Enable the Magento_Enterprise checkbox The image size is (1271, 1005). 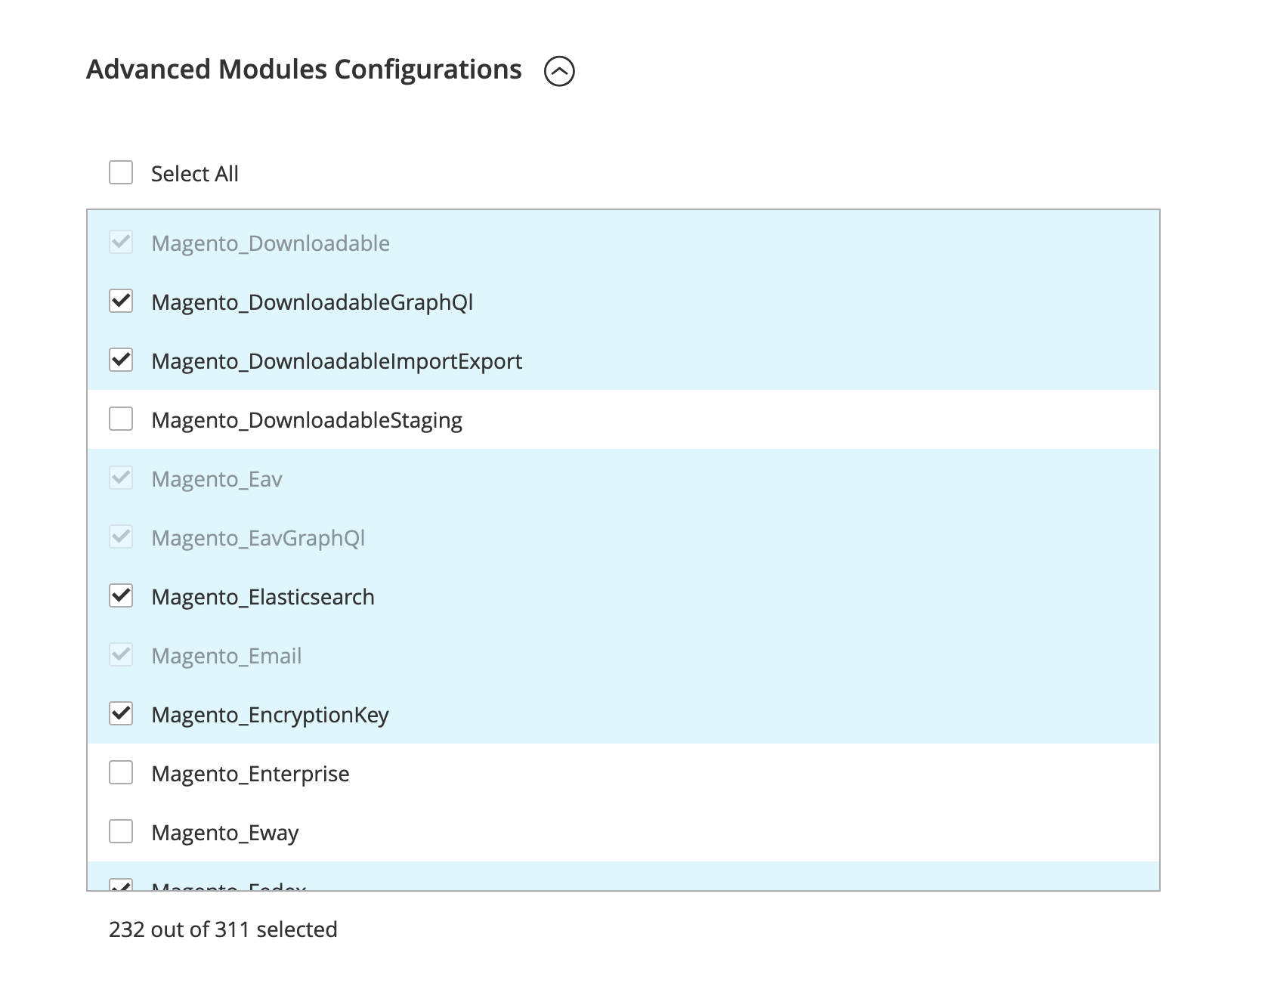coord(121,772)
